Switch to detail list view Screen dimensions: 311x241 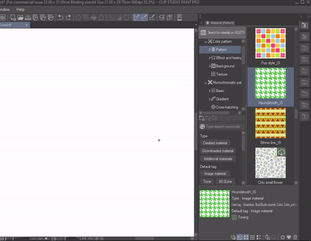click(259, 237)
